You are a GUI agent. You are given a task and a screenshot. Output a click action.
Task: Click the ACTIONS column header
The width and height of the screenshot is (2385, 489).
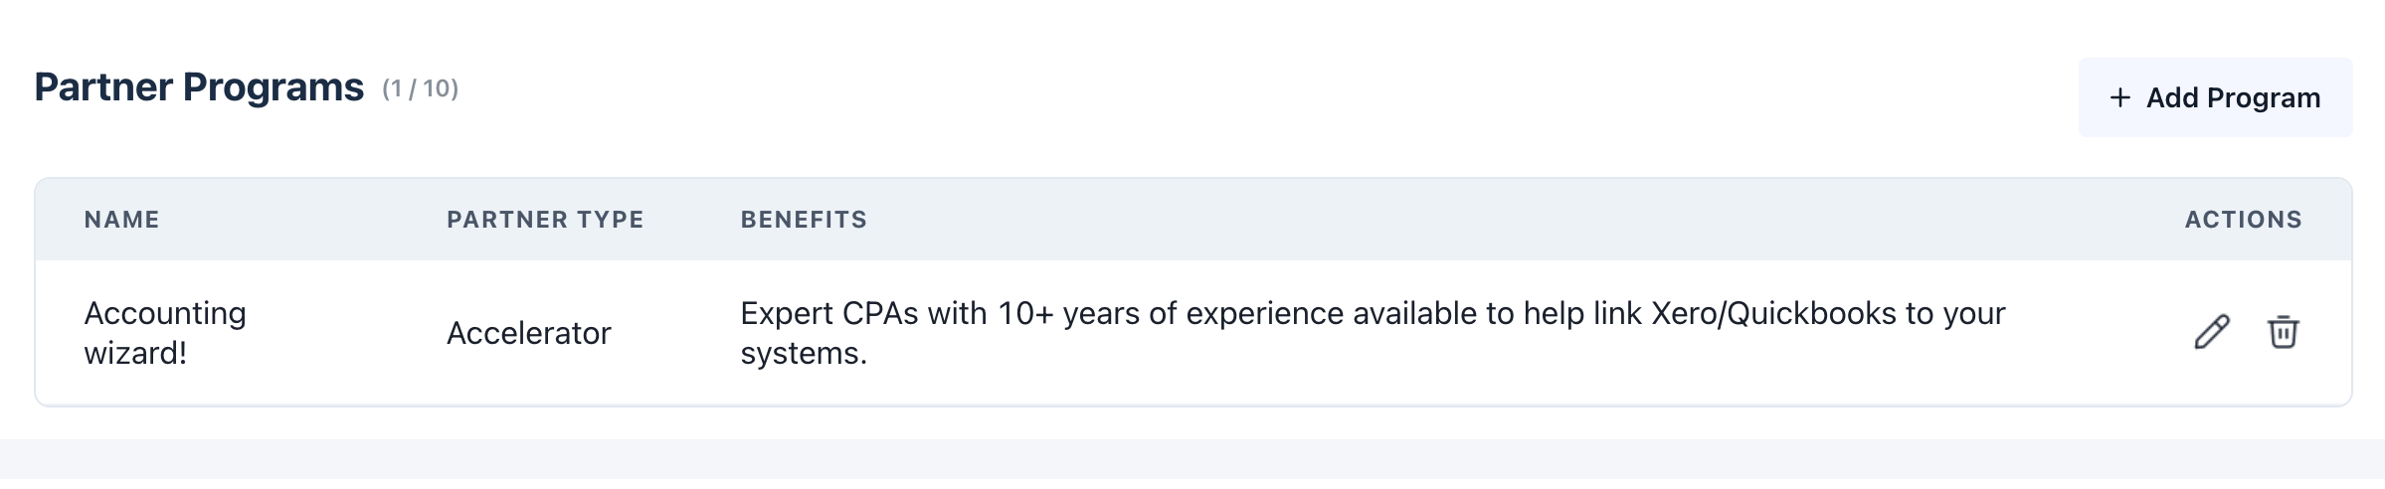[x=2243, y=220]
